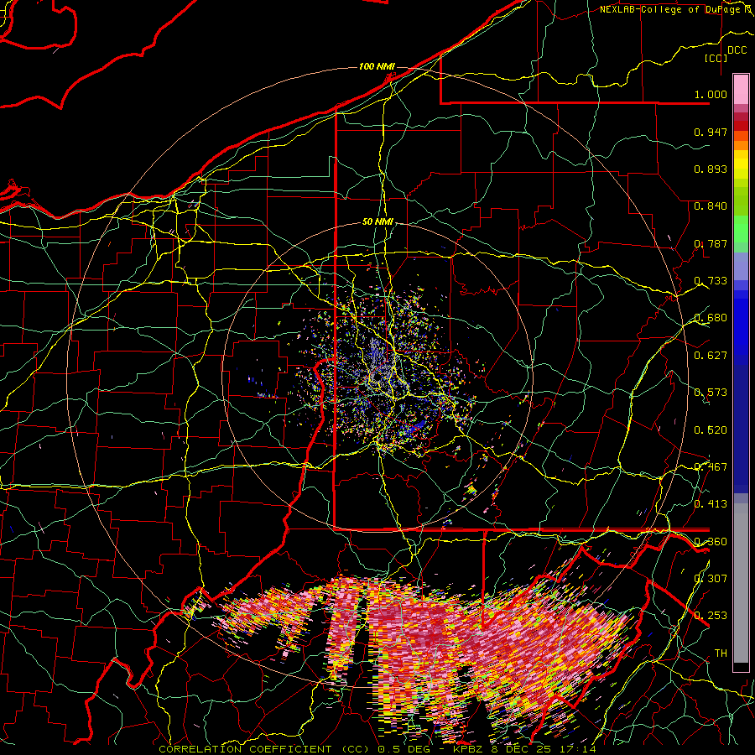Click the 1.000 value on the scale
Image resolution: width=755 pixels, height=755 pixels.
[711, 94]
